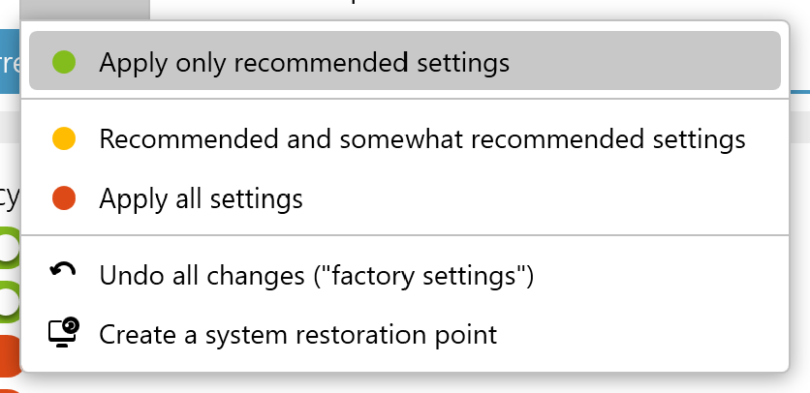Undo all changes to factory settings
The image size is (810, 393).
coord(316,277)
